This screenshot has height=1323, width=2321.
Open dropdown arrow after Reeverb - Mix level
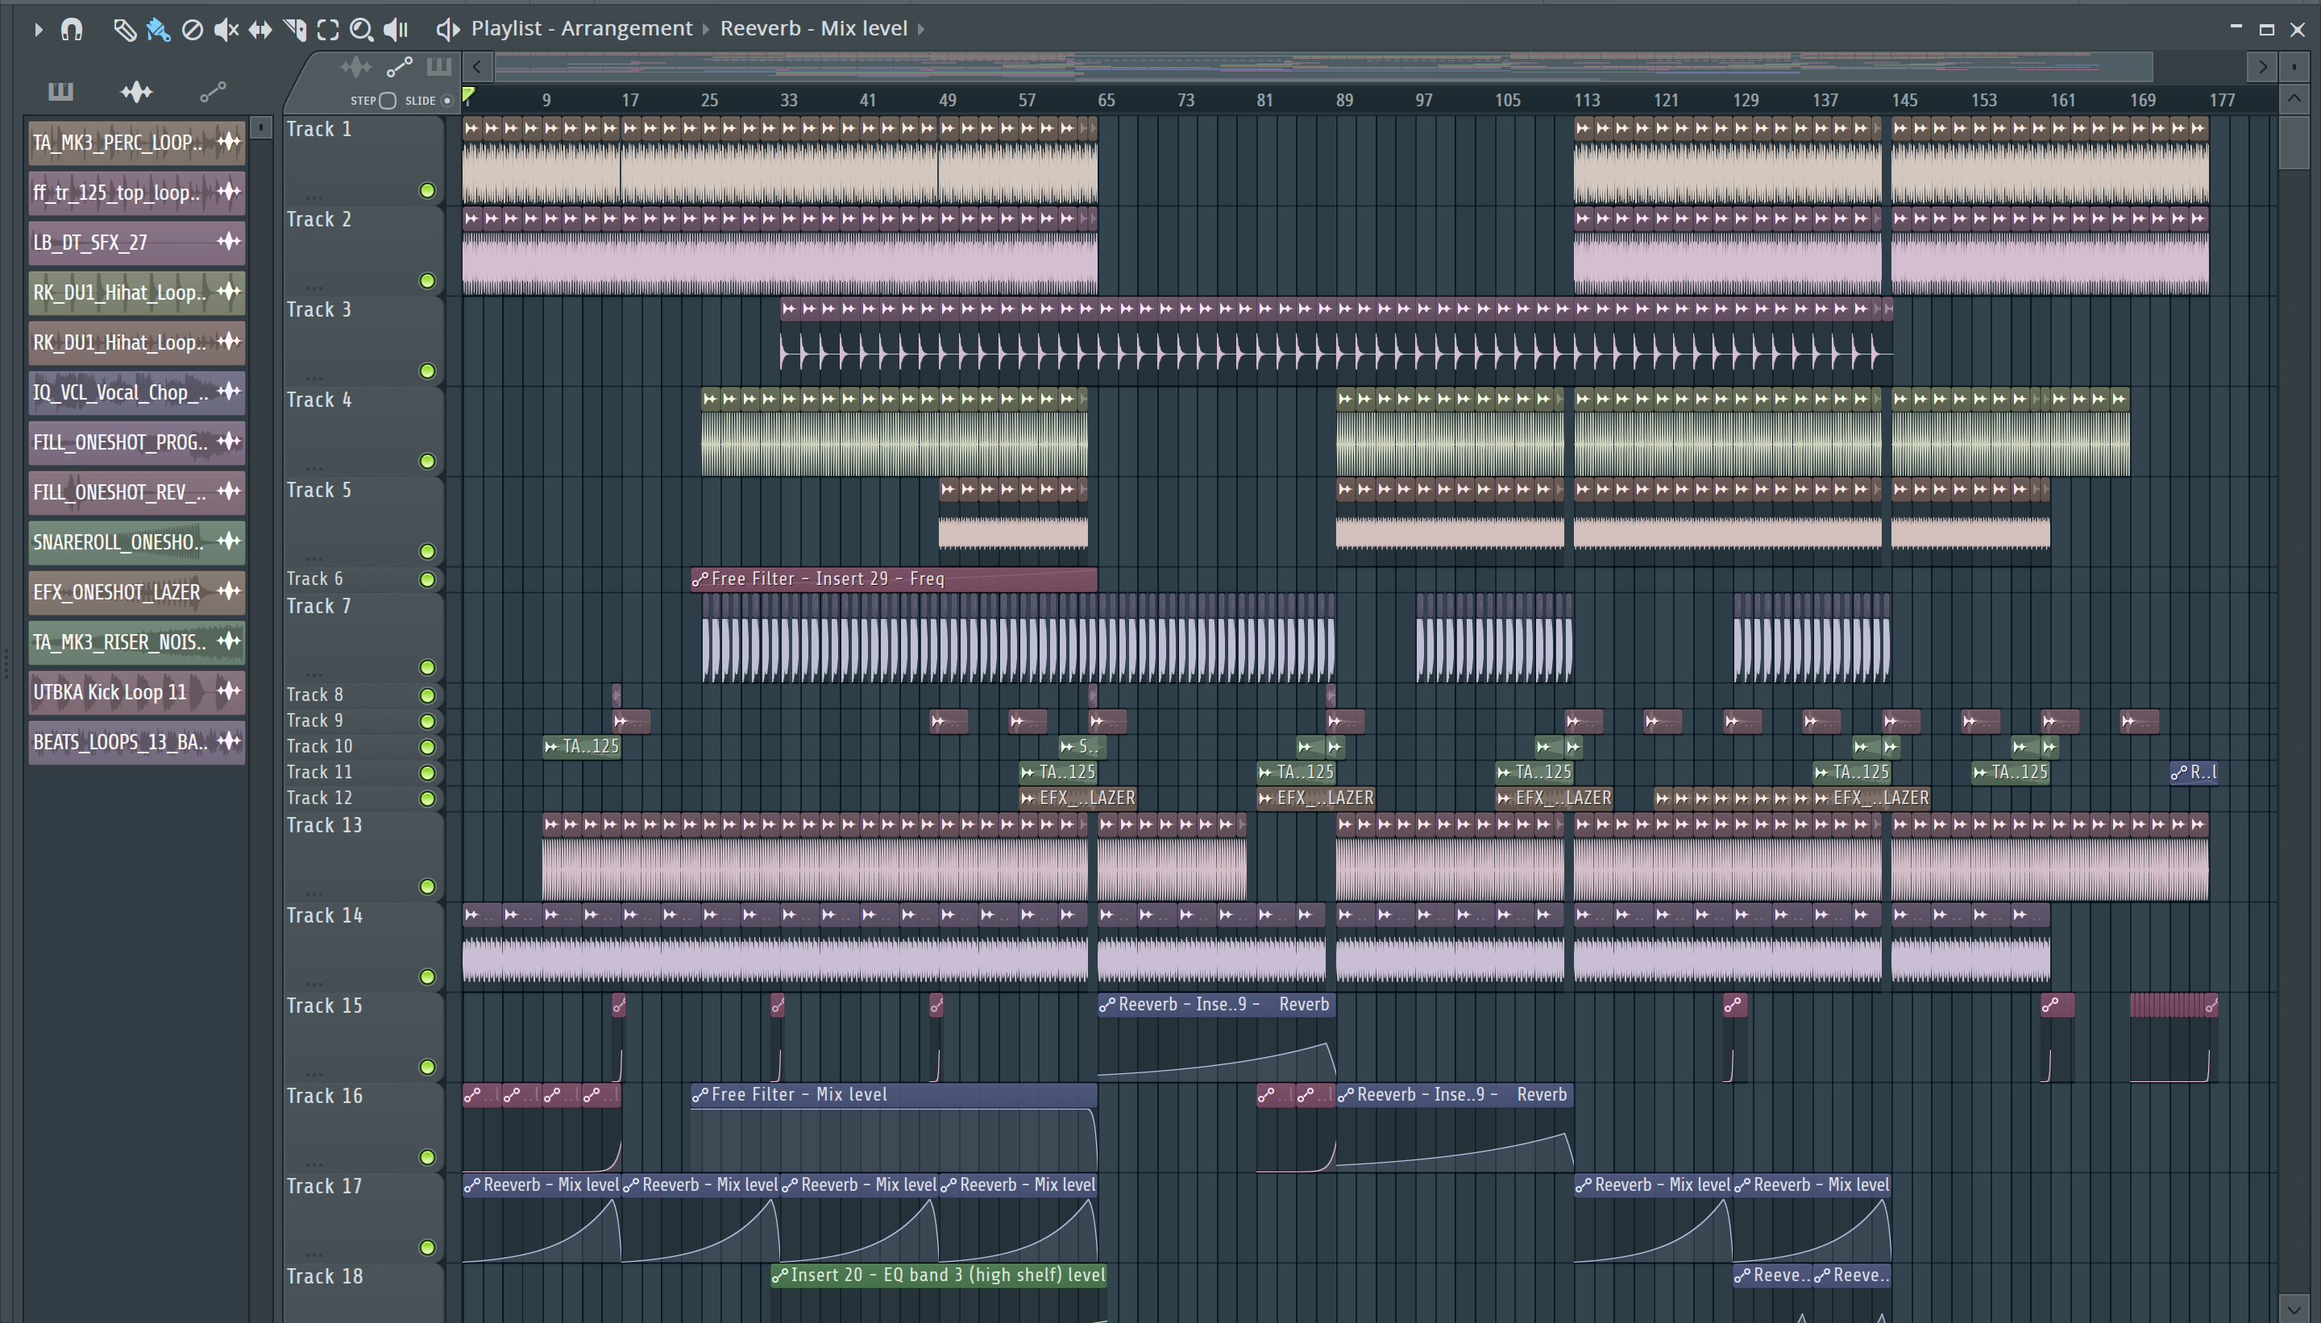[x=920, y=29]
